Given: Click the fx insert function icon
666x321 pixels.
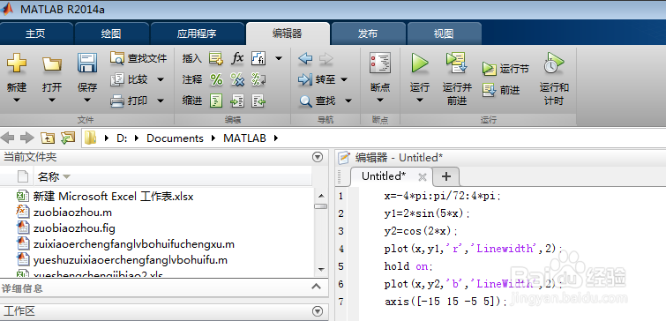Looking at the screenshot, I should point(237,57).
